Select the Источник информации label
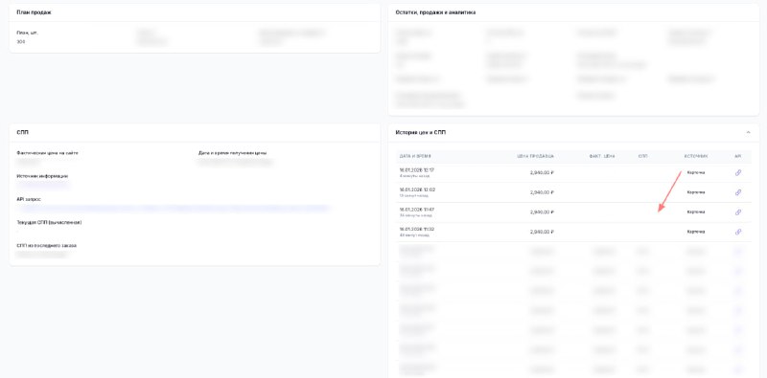This screenshot has width=767, height=378. pyautogui.click(x=42, y=176)
